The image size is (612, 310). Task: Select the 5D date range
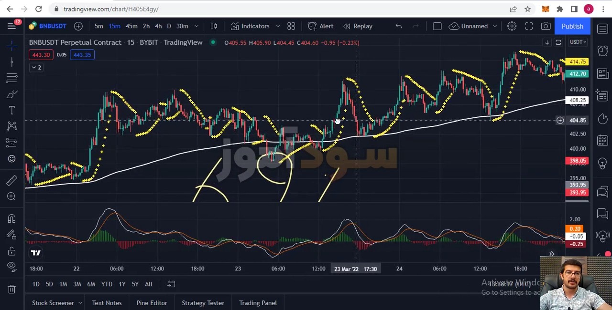coord(49,284)
